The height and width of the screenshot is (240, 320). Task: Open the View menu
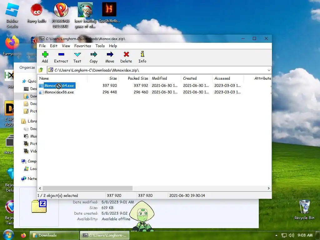[66, 46]
